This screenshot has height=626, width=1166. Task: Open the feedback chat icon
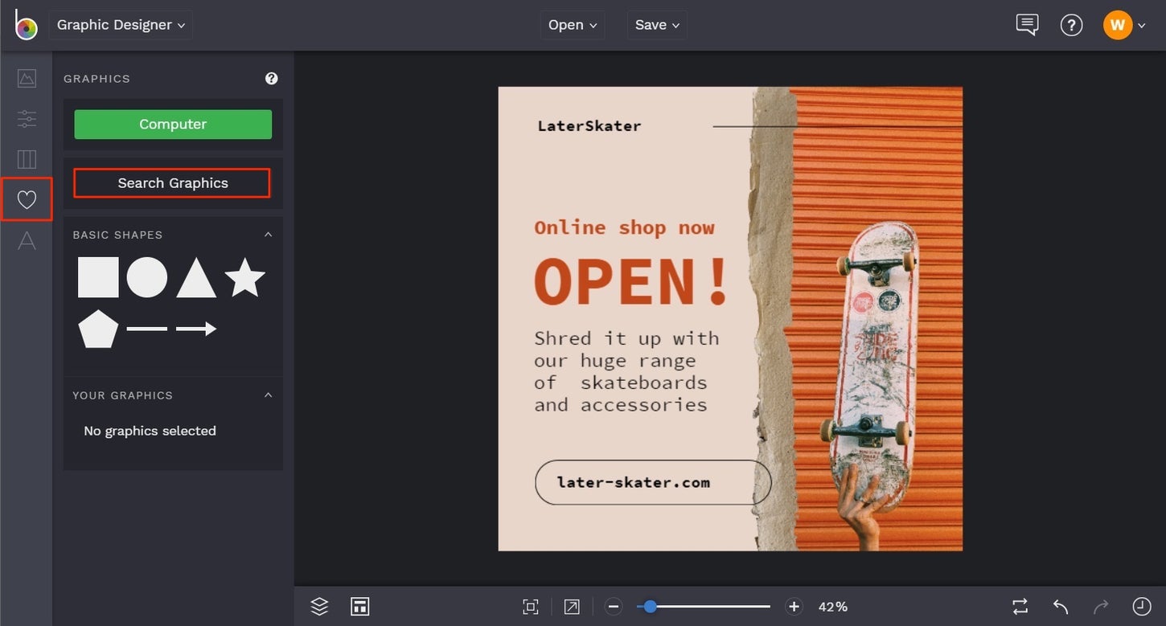1026,24
